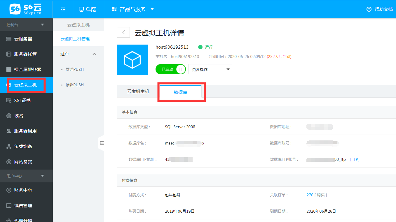396x222 pixels.
Task: Open 云服务器 from the sidebar
Action: (23, 39)
